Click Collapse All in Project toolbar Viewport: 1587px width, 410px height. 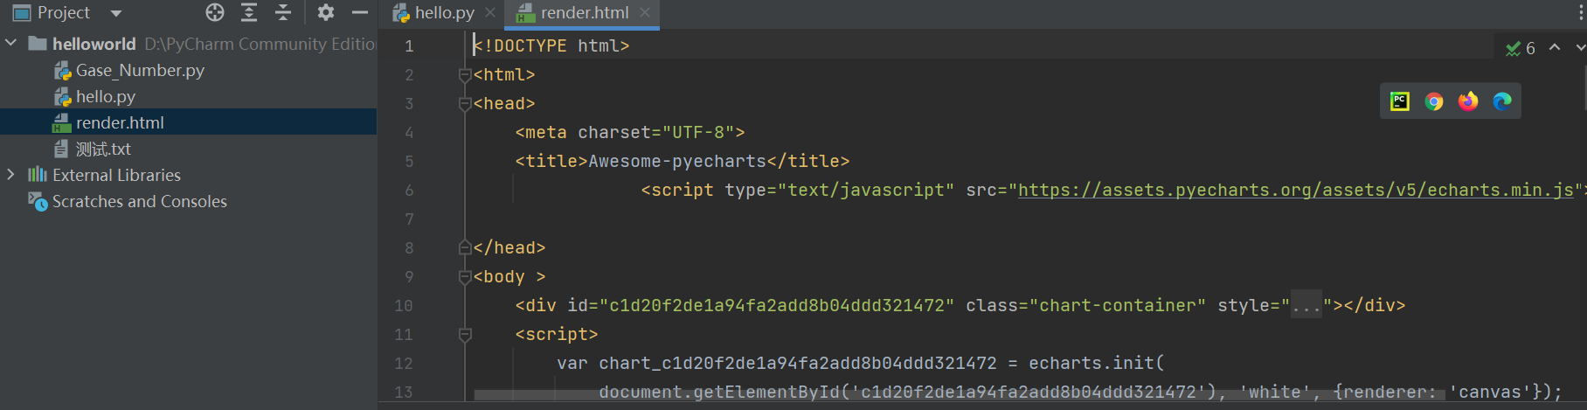283,12
